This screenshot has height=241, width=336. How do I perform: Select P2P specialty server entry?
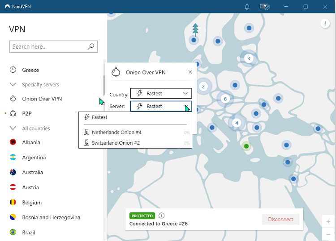(27, 113)
